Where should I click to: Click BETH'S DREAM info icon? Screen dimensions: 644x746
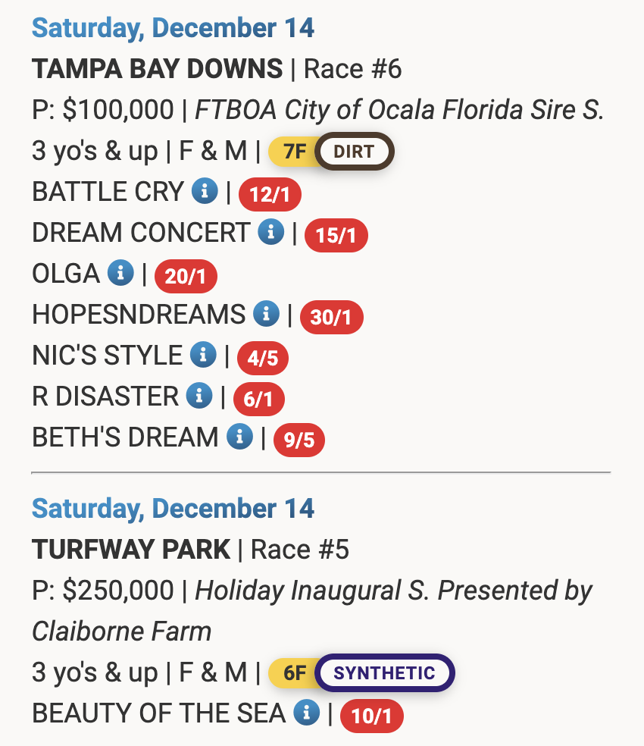[x=240, y=437]
